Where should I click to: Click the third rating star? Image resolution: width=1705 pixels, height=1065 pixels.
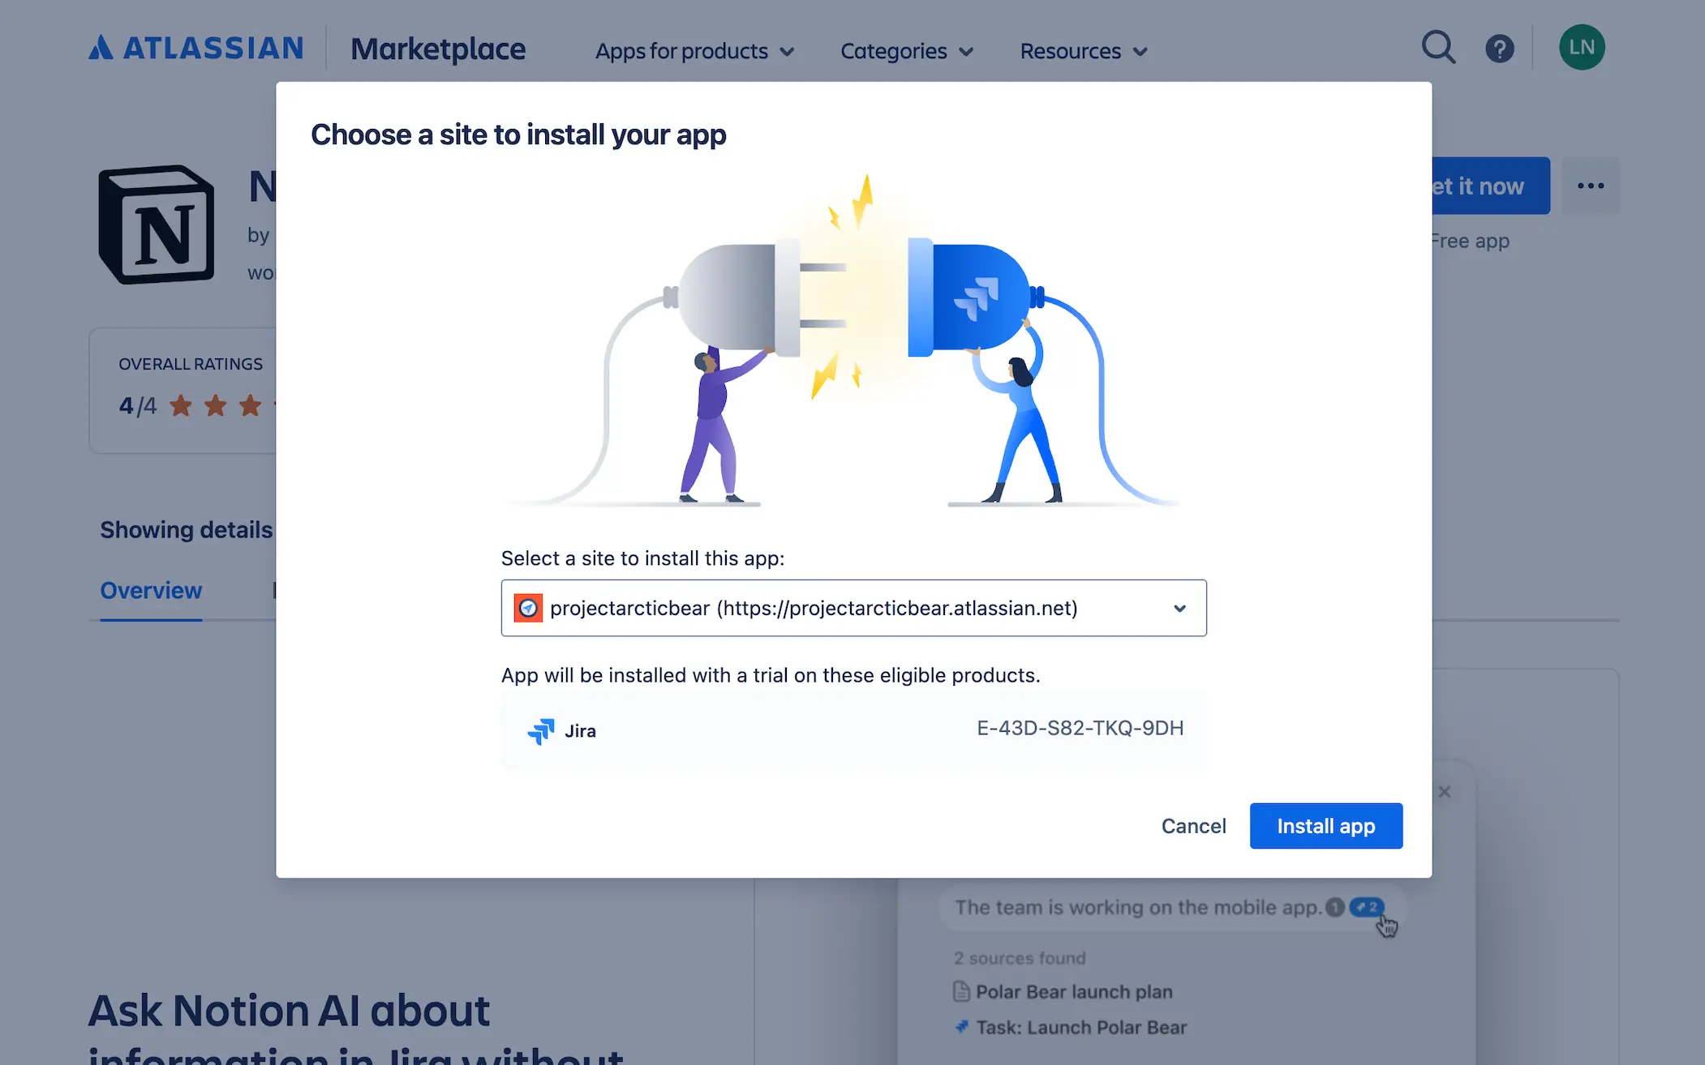coord(248,405)
